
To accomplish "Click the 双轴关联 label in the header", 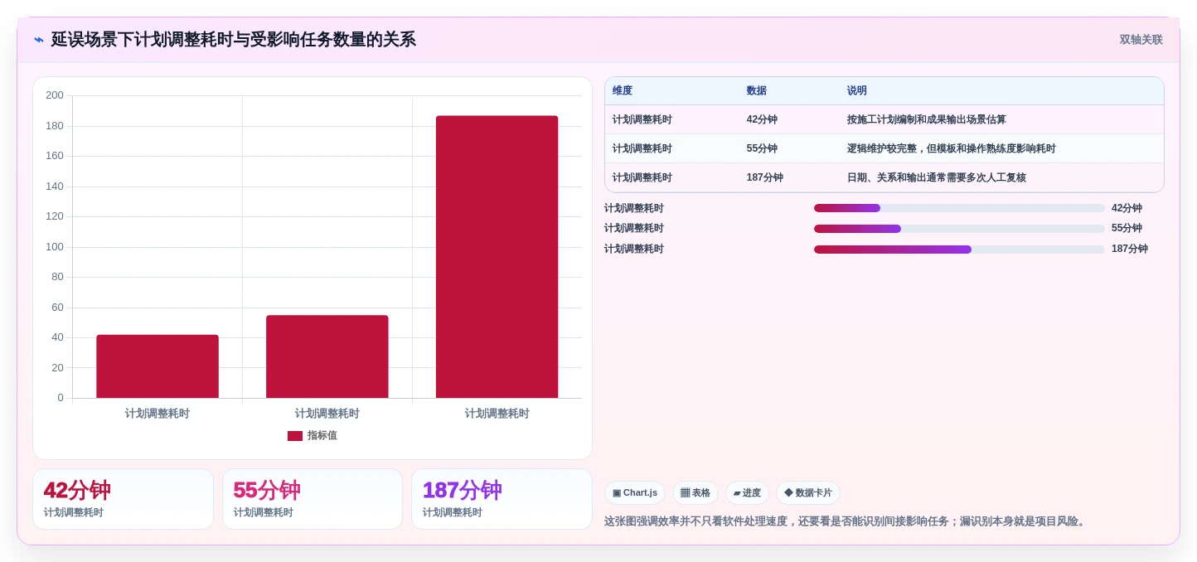I will [1141, 40].
